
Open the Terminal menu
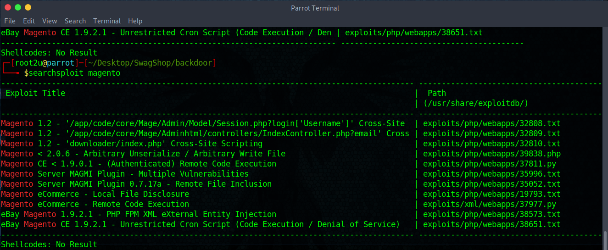[x=107, y=21]
